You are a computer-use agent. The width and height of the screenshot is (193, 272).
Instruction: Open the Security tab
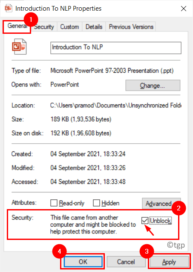[44, 27]
